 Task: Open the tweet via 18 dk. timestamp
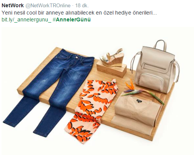coord(82,5)
